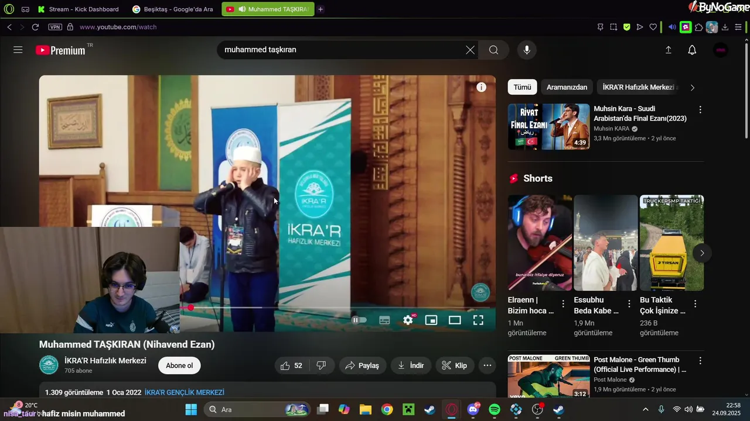750x421 pixels.
Task: Open Easy Setup browser menu icon
Action: 738,27
